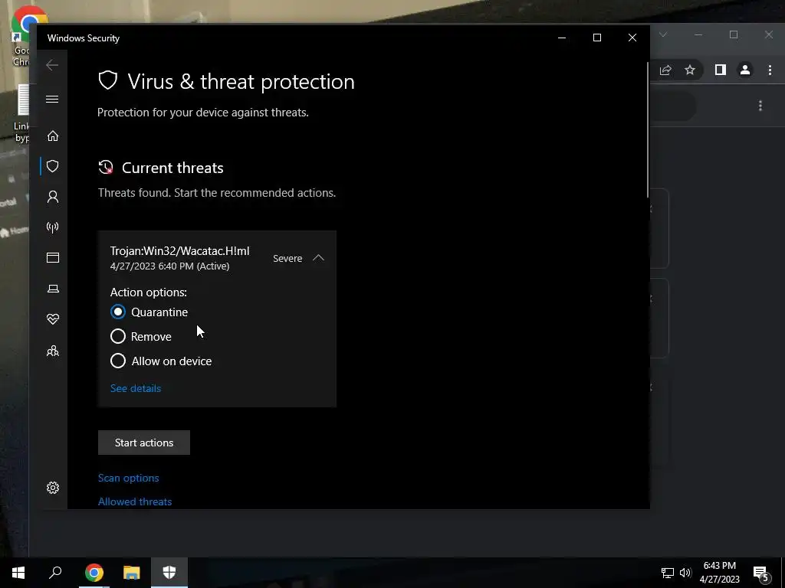The width and height of the screenshot is (785, 588).
Task: Click the Trojan:Win32/Wacatac.H!ml threat name
Action: [179, 251]
